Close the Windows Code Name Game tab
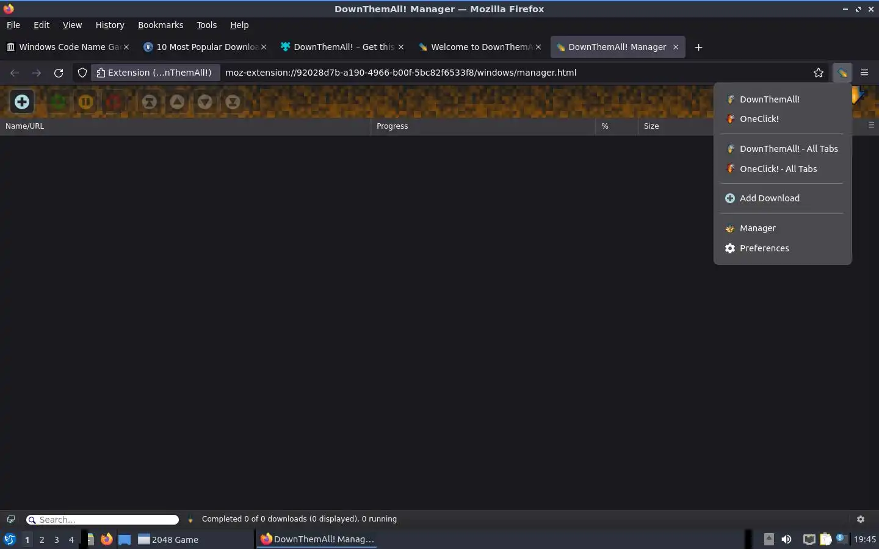The image size is (879, 549). pos(126,47)
